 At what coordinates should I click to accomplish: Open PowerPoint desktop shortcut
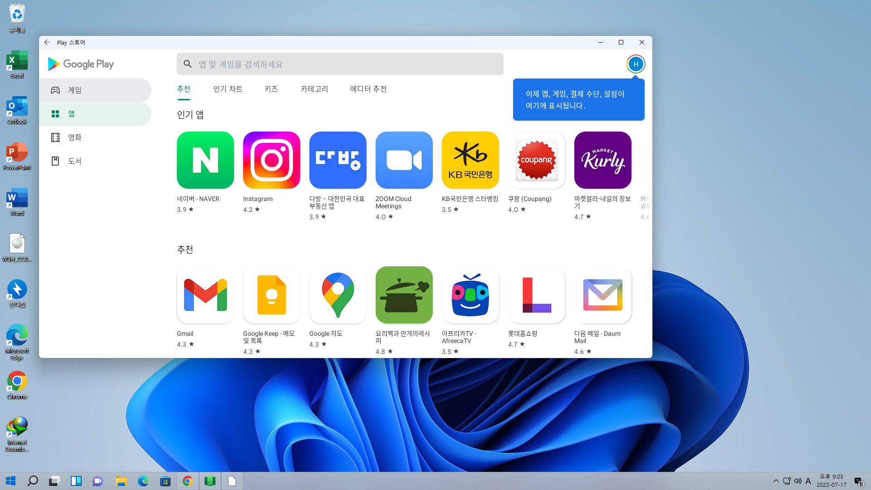pyautogui.click(x=17, y=156)
